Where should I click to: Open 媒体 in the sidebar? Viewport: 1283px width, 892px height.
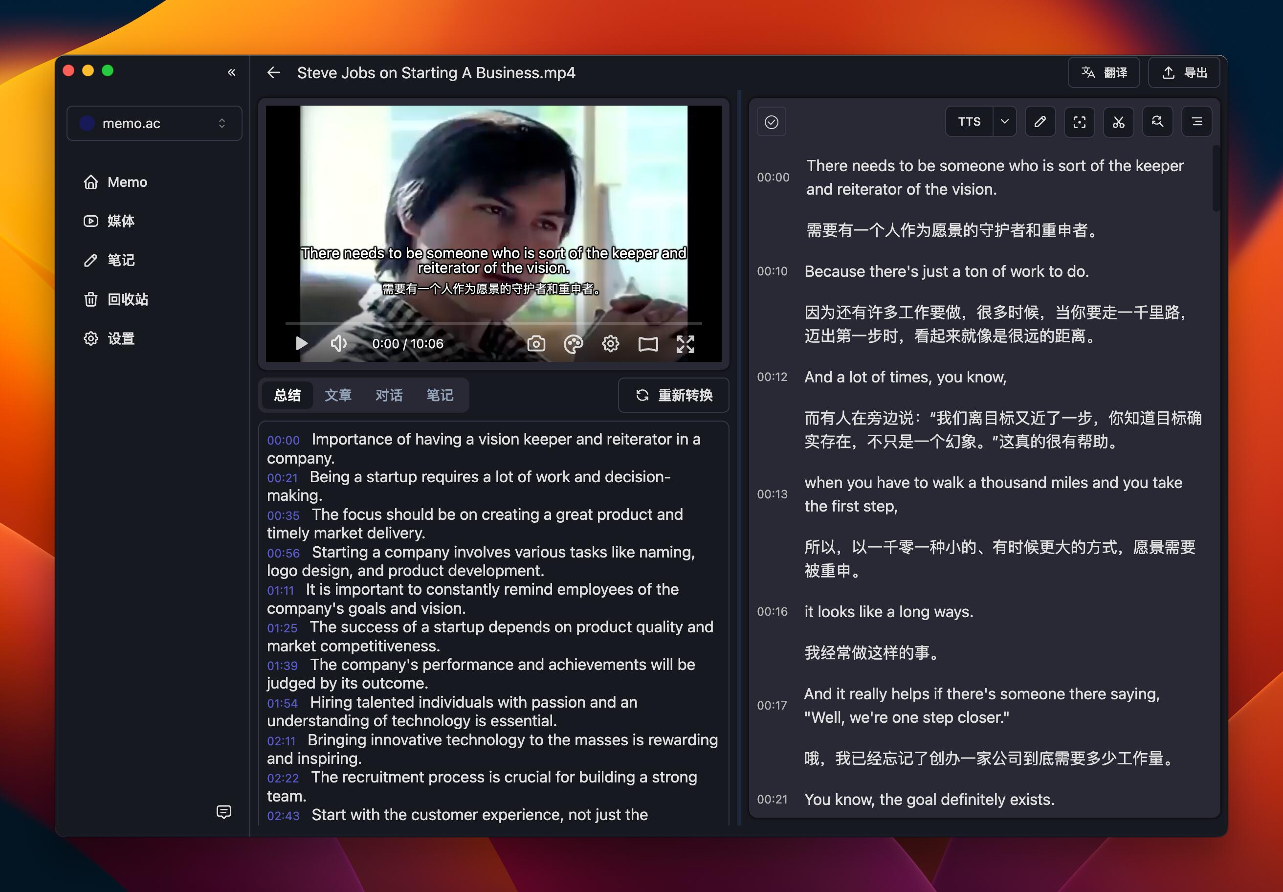(120, 222)
